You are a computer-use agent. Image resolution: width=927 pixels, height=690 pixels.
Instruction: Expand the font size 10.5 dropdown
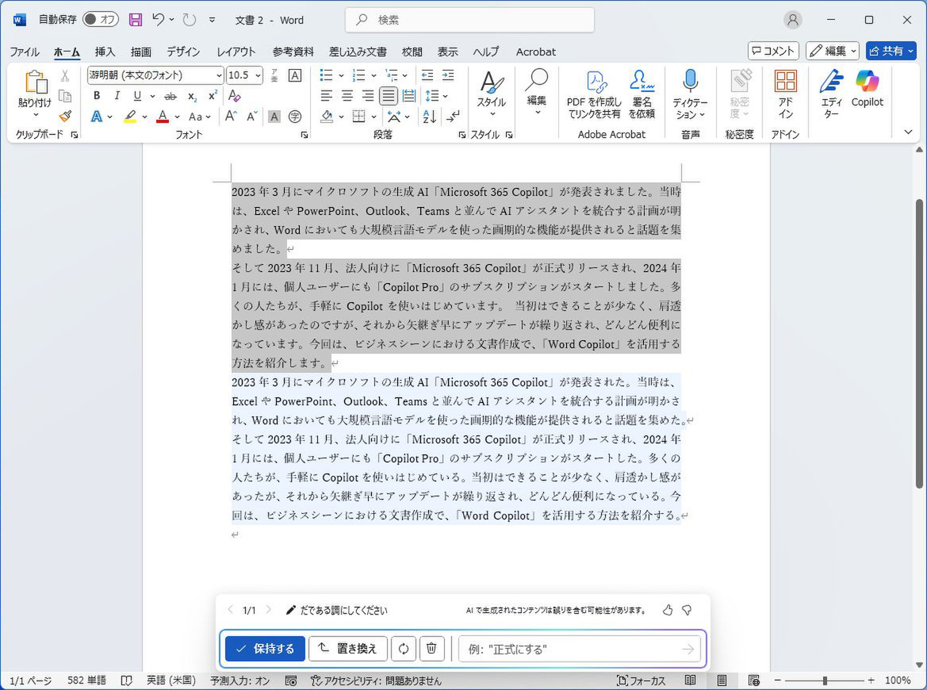click(258, 75)
